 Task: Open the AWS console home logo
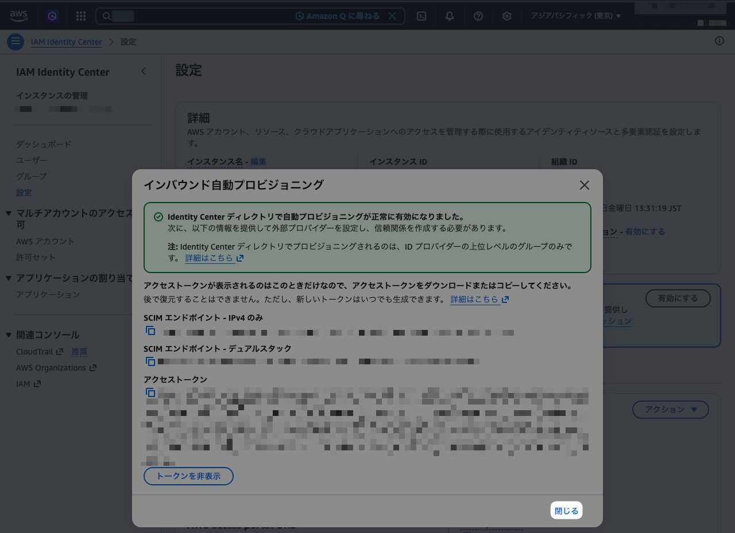click(x=18, y=15)
